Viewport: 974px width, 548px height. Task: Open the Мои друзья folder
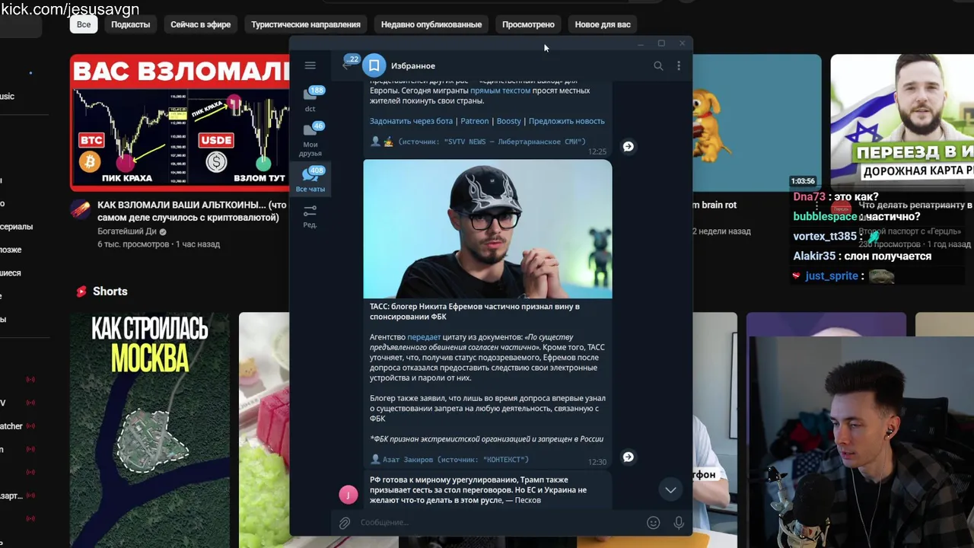coord(310,139)
